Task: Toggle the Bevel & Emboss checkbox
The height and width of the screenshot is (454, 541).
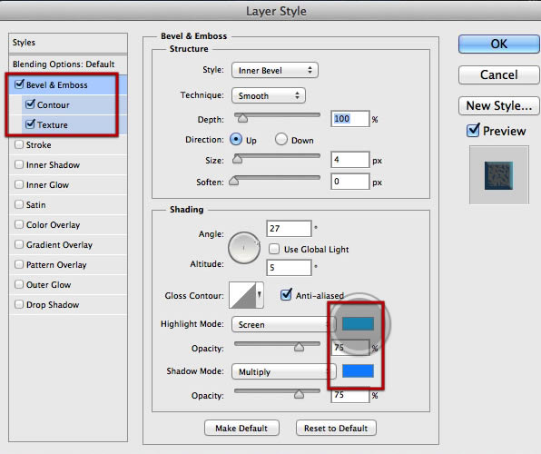Action: click(x=19, y=84)
